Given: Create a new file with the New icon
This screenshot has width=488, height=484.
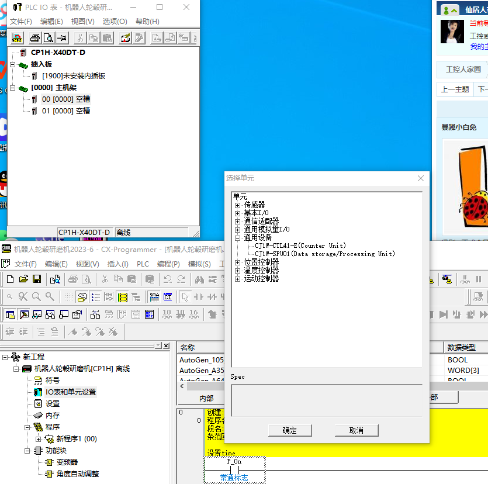Looking at the screenshot, I should click(x=11, y=279).
